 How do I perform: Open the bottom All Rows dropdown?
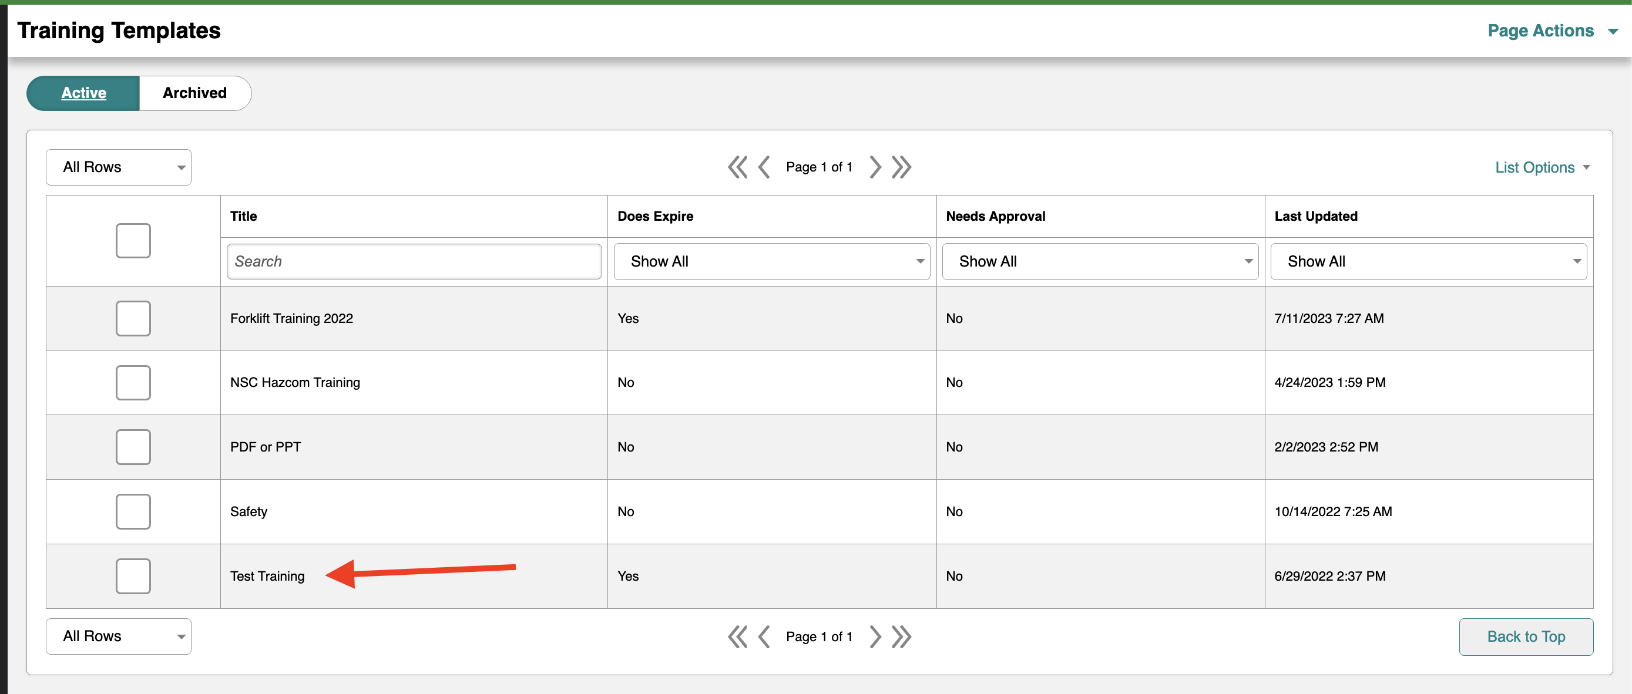coord(119,636)
